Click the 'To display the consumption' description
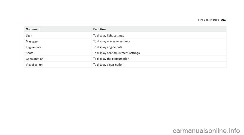This screenshot has width=244, height=135. pyautogui.click(x=111, y=59)
